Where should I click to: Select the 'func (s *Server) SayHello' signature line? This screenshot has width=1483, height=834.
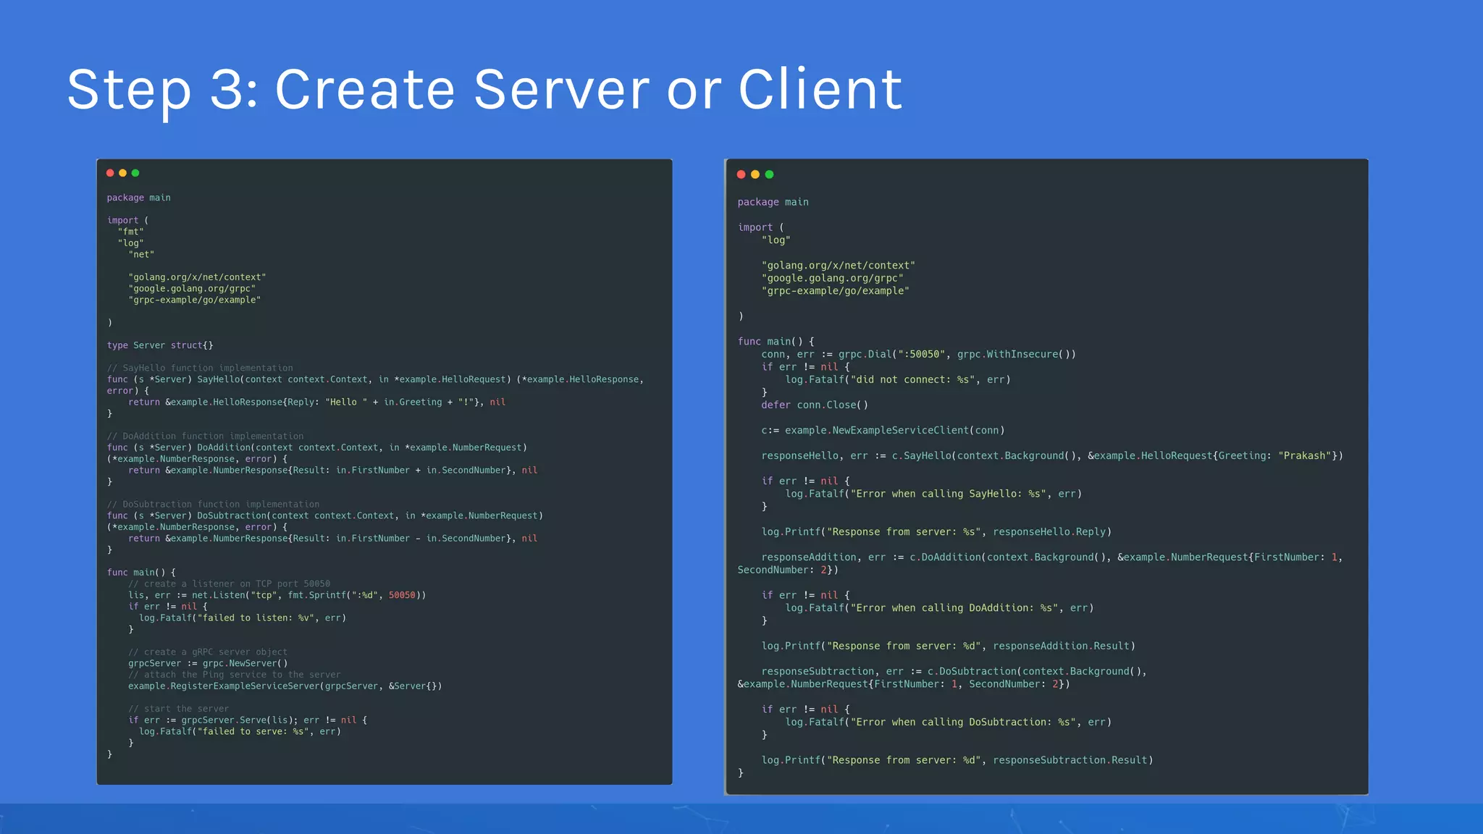click(x=375, y=379)
